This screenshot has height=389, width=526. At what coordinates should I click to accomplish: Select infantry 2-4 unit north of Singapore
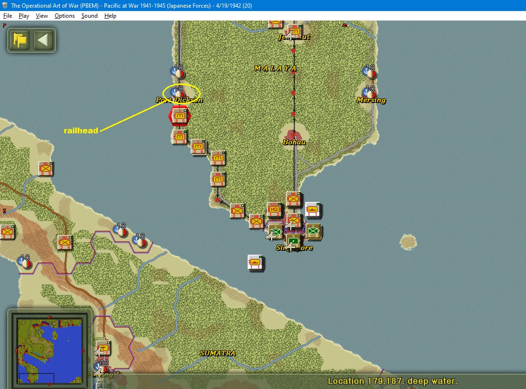pos(294,199)
